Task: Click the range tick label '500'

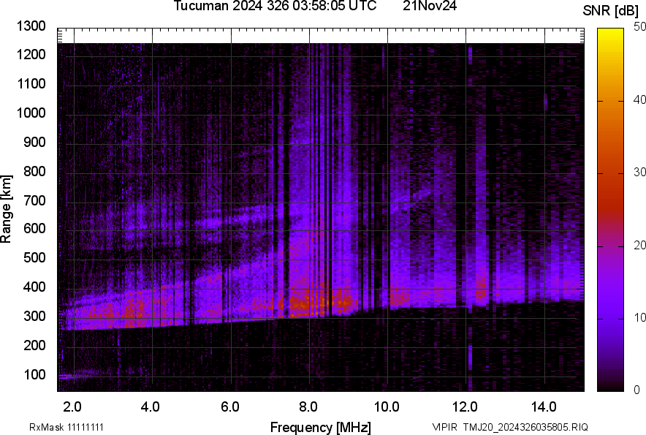Action: [34, 257]
